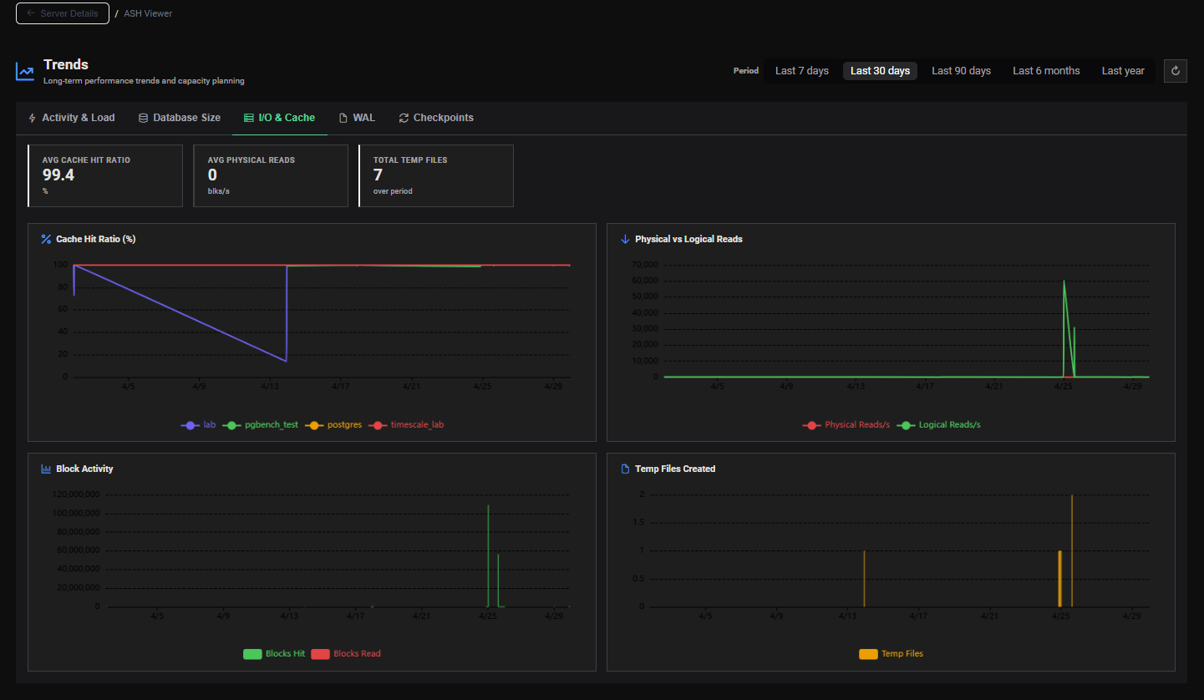Open the I/O & Cache tab
Viewport: 1204px width, 700px height.
(279, 118)
